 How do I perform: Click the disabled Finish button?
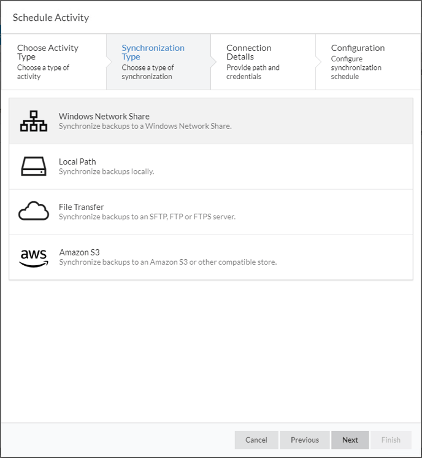click(391, 440)
